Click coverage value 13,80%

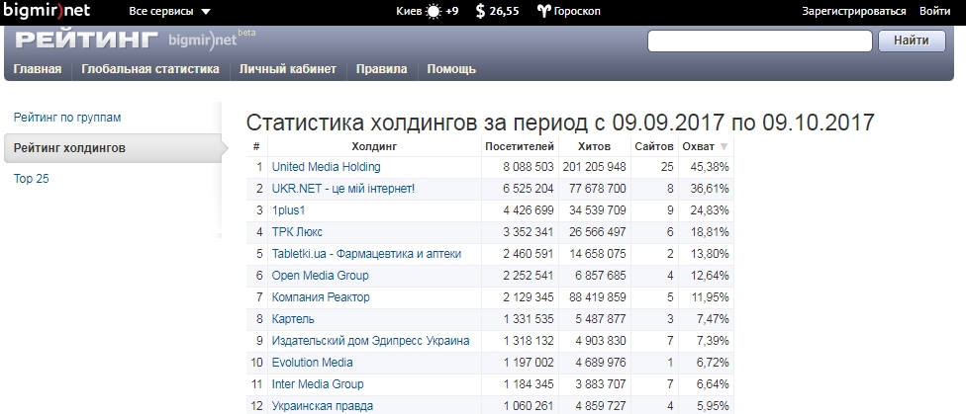[x=709, y=254]
